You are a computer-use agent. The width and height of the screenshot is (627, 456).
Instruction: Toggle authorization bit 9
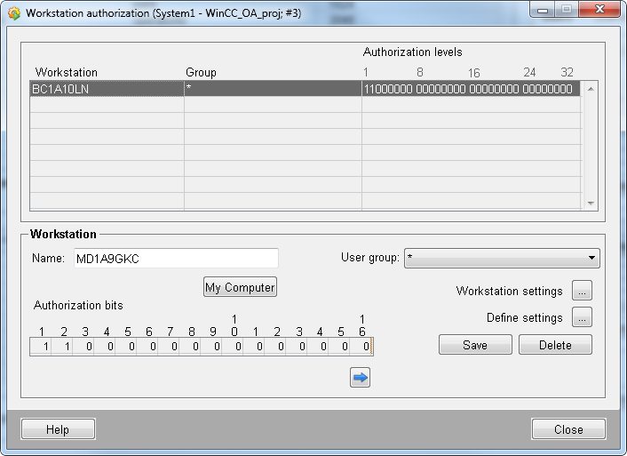pos(211,347)
